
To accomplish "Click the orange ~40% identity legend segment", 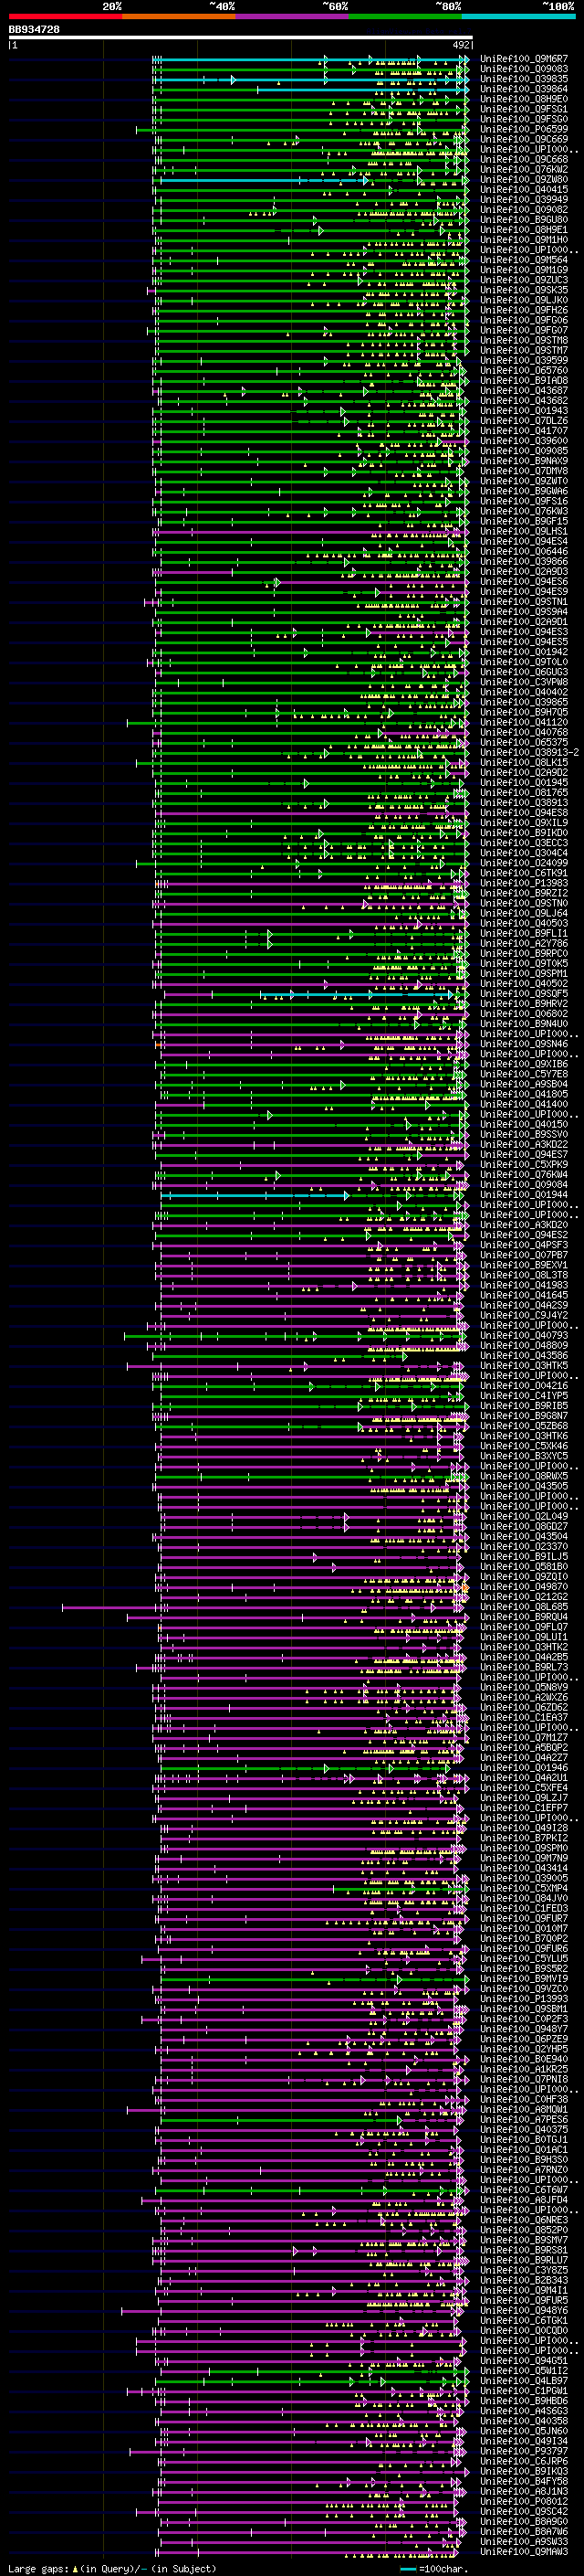I will (179, 16).
